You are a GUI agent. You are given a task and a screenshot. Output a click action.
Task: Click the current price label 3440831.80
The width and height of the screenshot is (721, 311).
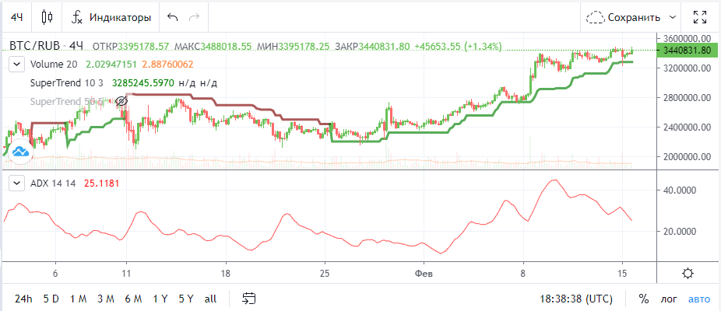click(688, 51)
